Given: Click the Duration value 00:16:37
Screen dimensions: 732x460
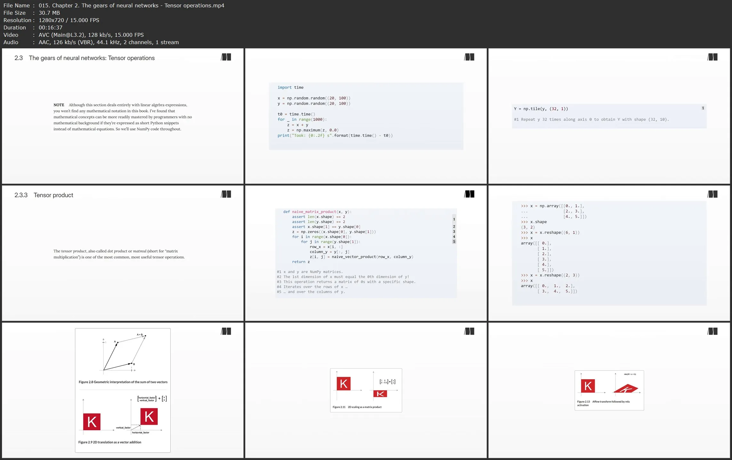Looking at the screenshot, I should pos(51,27).
